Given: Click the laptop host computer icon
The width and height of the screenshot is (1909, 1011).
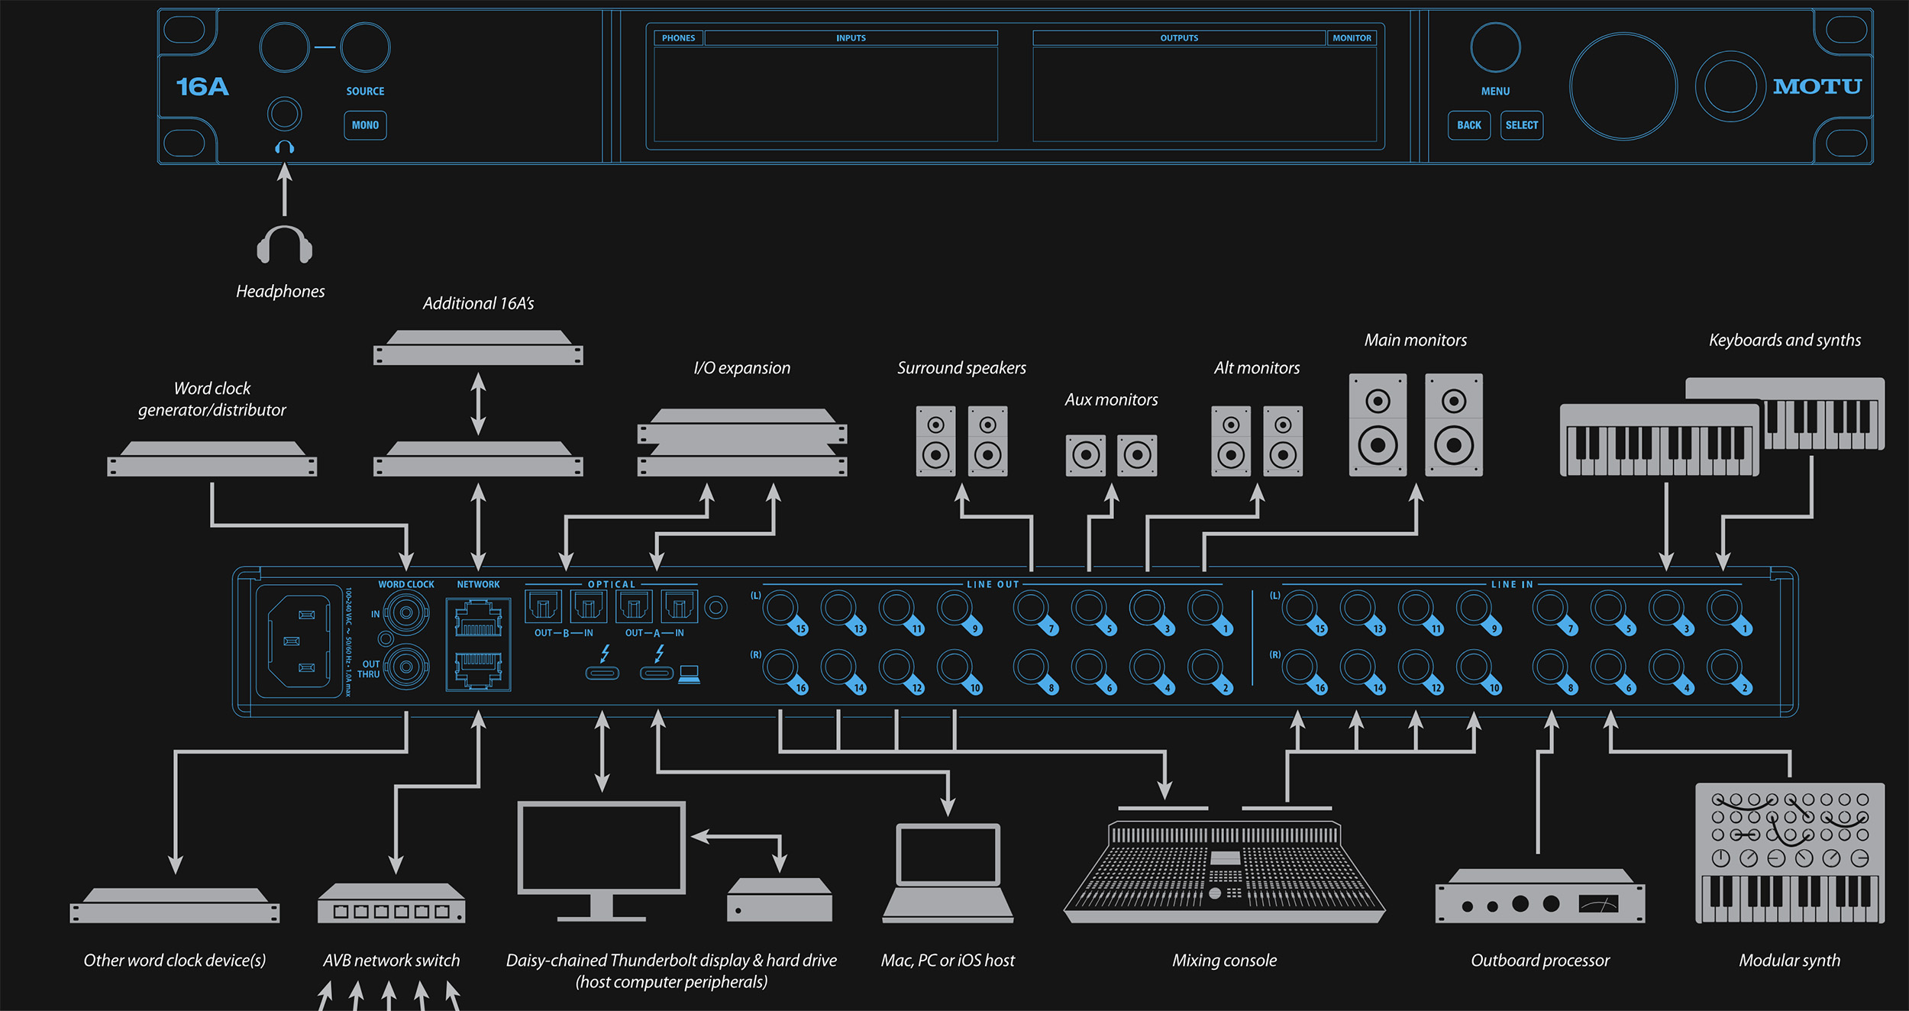Looking at the screenshot, I should (x=948, y=872).
